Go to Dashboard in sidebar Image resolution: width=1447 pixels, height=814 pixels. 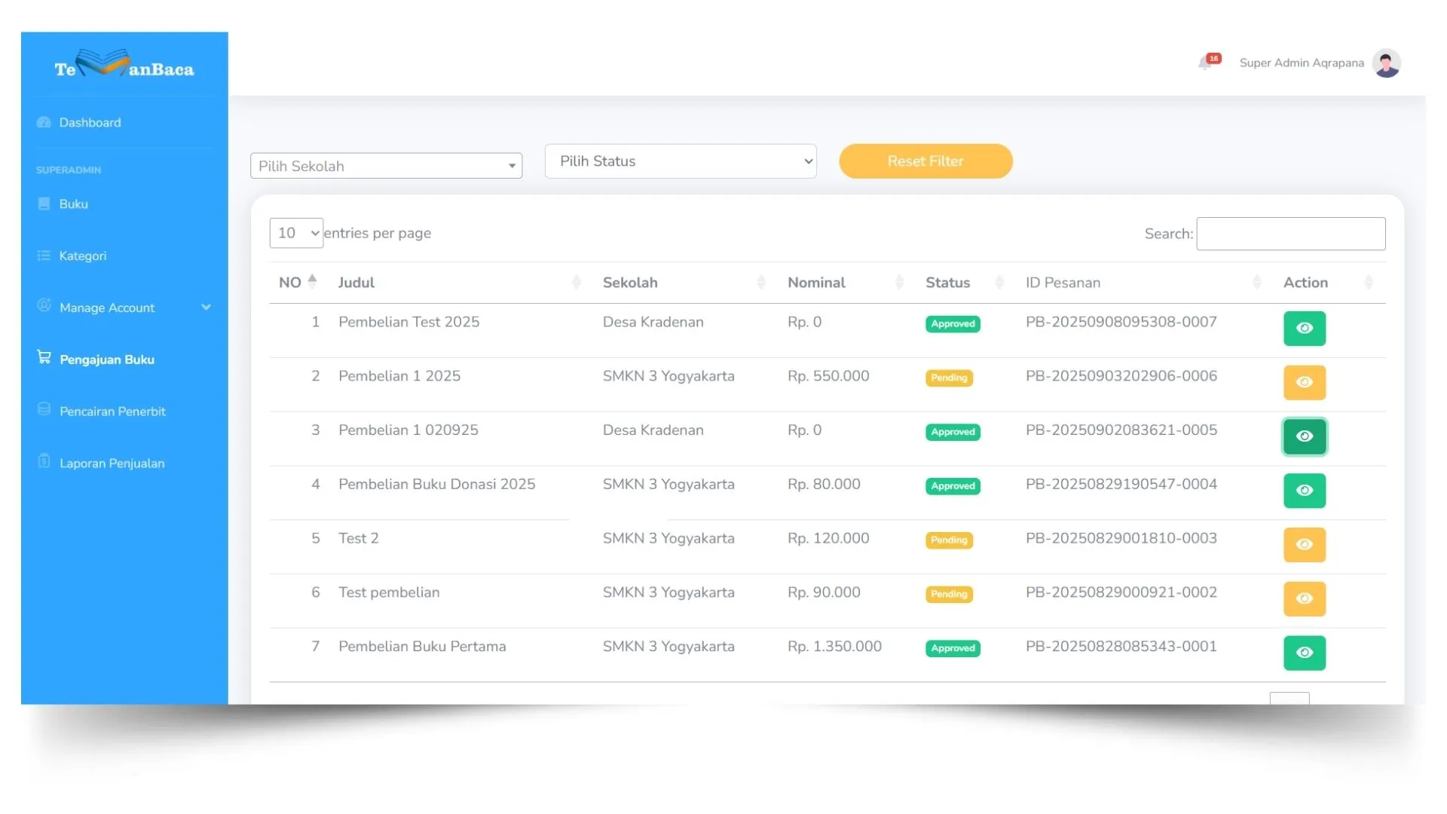pos(90,123)
